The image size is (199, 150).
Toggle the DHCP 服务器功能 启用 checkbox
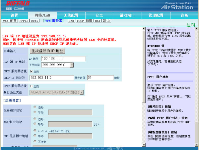(32, 71)
